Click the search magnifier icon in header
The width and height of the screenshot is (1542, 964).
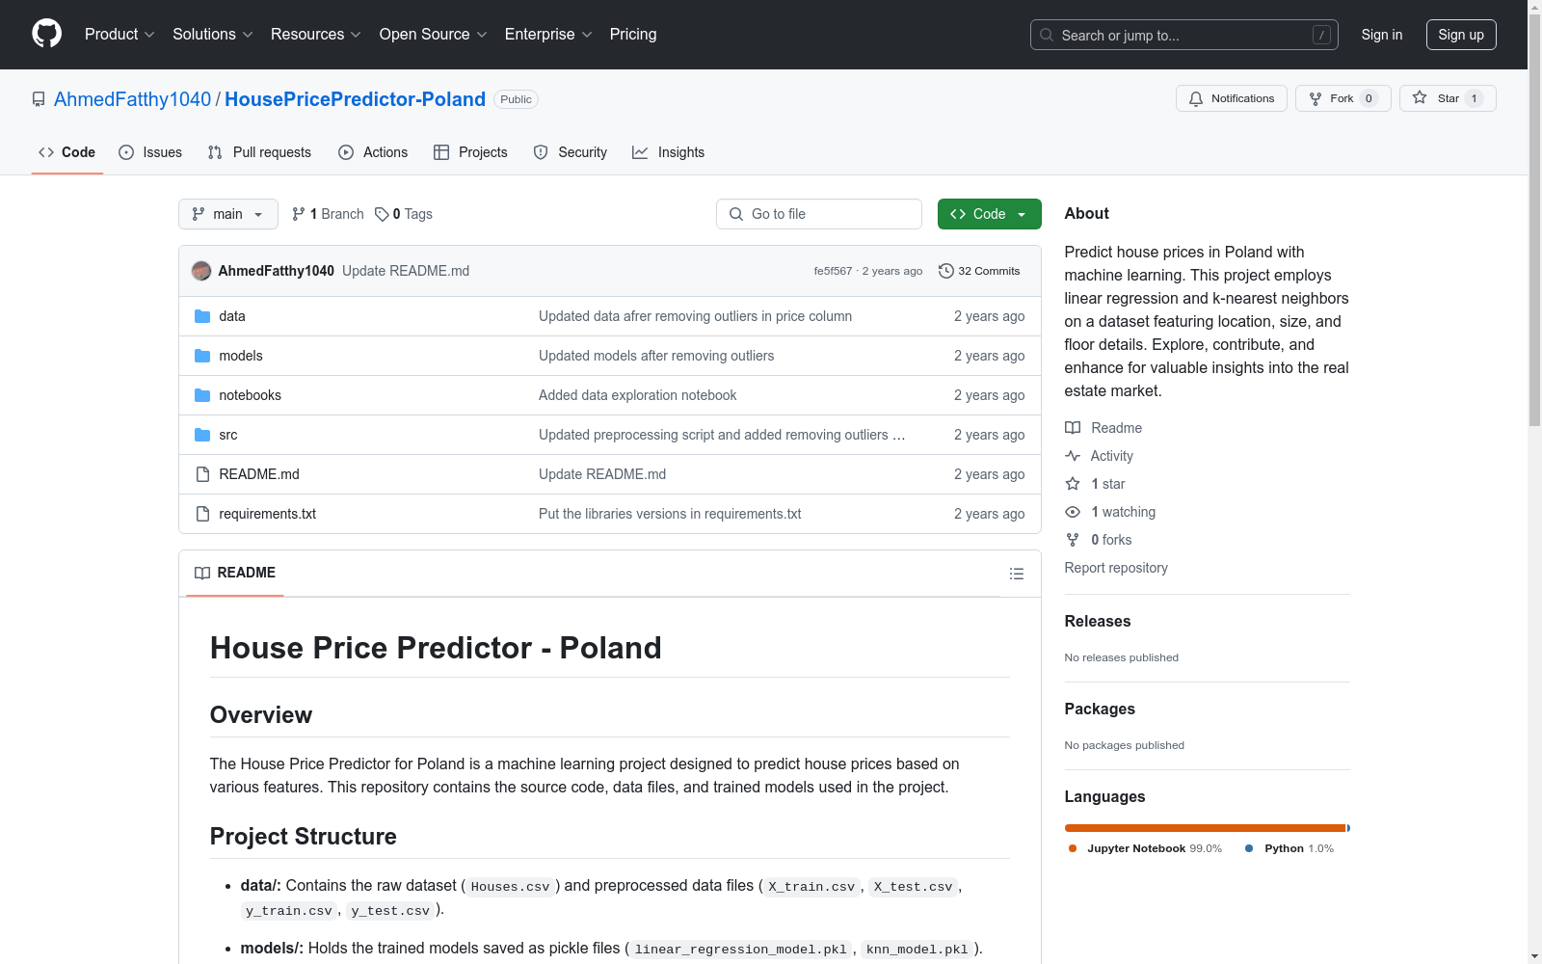[x=1047, y=35]
